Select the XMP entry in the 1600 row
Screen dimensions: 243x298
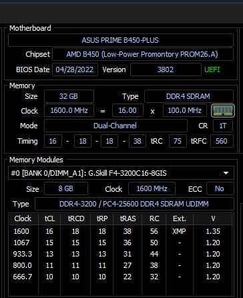point(179,231)
